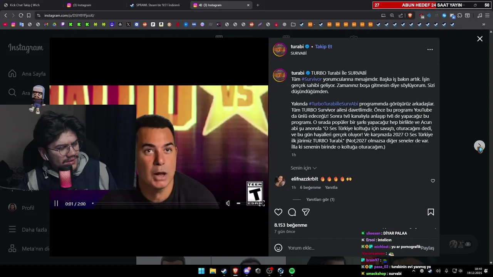The width and height of the screenshot is (493, 277).
Task: Share the post with the paper-plane icon
Action: tap(306, 212)
